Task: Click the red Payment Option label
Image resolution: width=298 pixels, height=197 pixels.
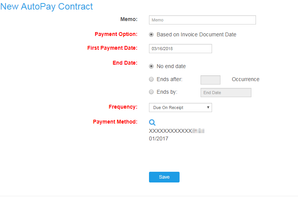Action: click(116, 34)
